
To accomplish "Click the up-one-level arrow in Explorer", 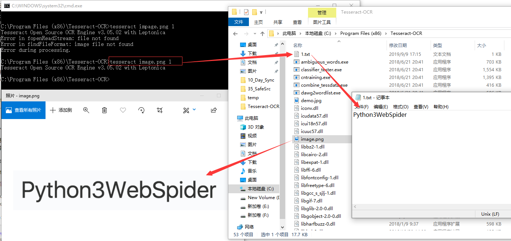I will pos(262,33).
